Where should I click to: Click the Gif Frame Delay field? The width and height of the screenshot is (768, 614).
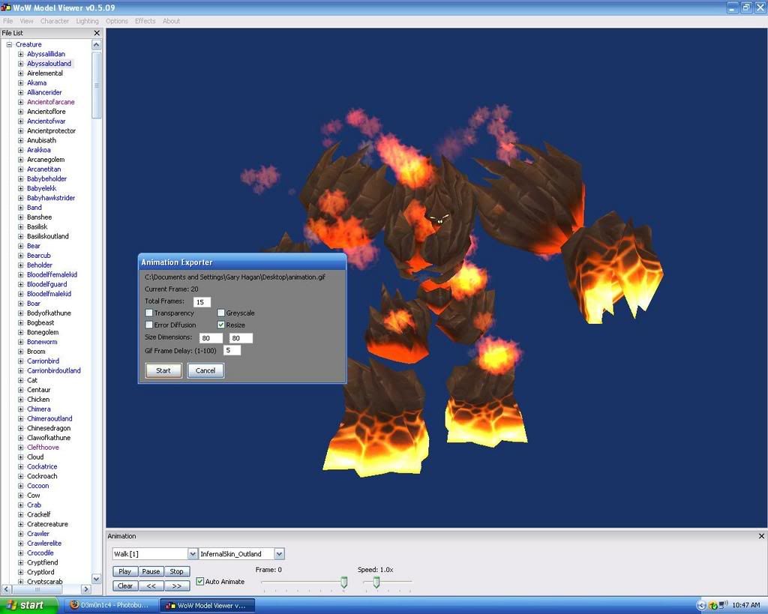click(232, 350)
